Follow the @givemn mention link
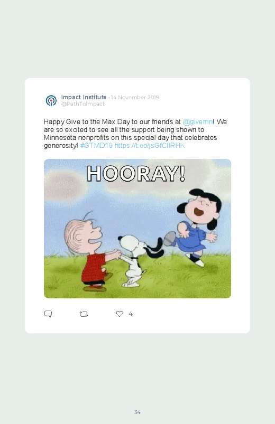 pos(198,121)
